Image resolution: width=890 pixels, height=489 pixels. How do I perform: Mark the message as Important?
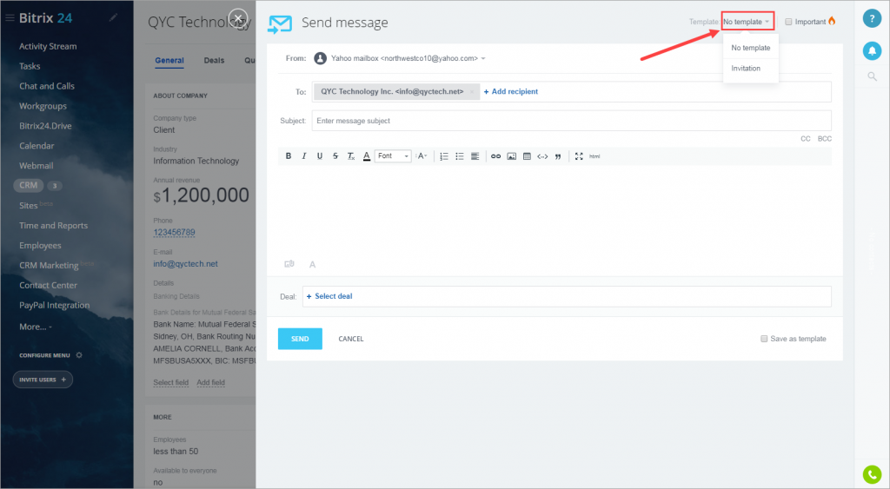pyautogui.click(x=787, y=22)
